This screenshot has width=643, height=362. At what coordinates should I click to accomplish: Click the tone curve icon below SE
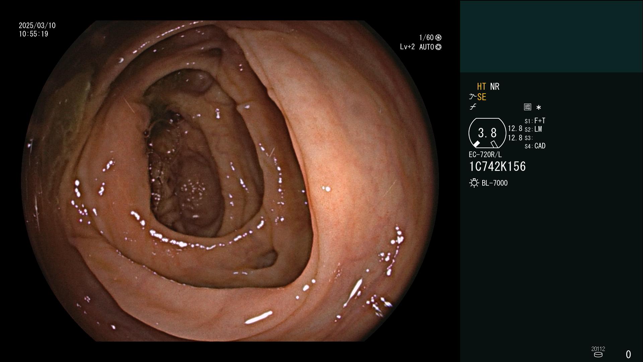473,107
